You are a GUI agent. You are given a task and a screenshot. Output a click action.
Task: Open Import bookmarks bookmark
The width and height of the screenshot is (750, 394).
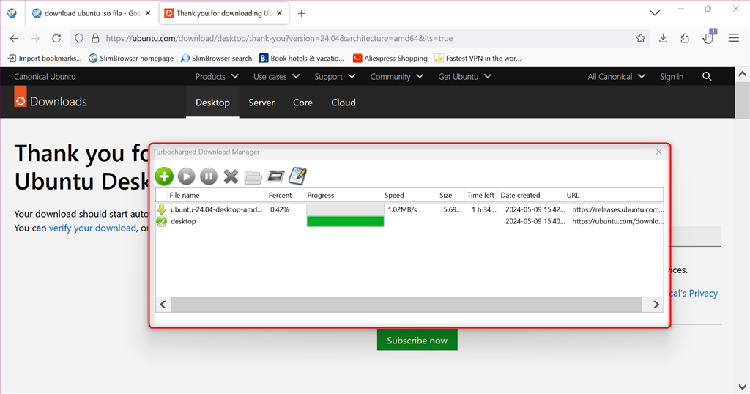(45, 59)
